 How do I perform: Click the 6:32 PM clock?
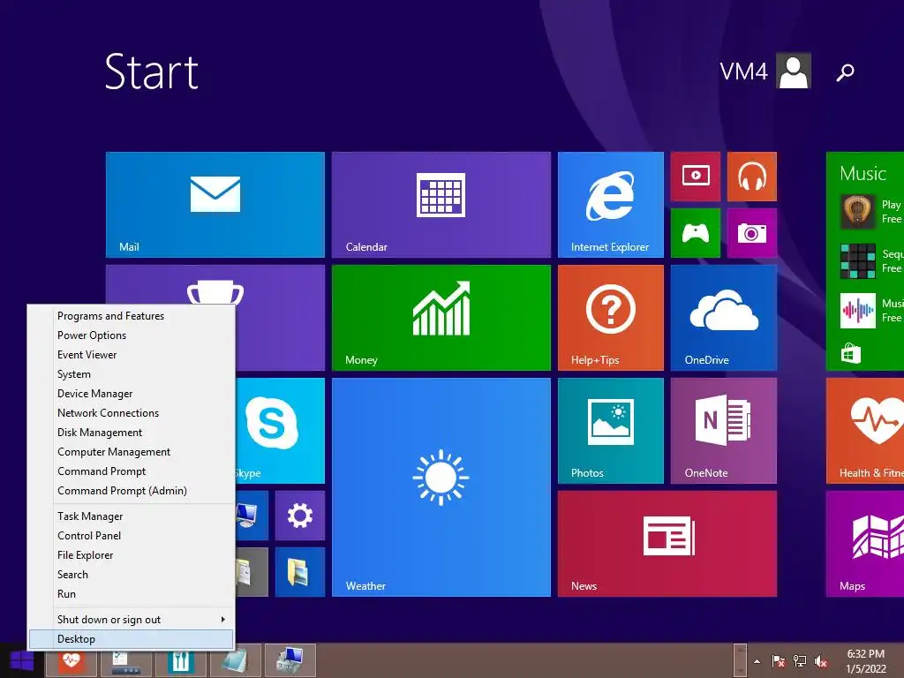[865, 654]
